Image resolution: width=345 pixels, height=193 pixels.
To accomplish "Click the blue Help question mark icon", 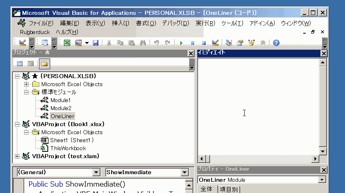I will coord(276,42).
